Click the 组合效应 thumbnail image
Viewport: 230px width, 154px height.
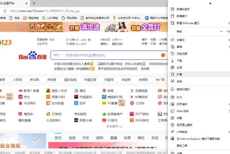(x=23, y=141)
